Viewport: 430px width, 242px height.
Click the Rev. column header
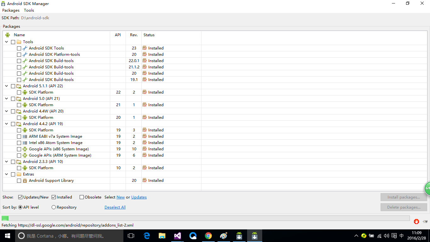pyautogui.click(x=134, y=35)
